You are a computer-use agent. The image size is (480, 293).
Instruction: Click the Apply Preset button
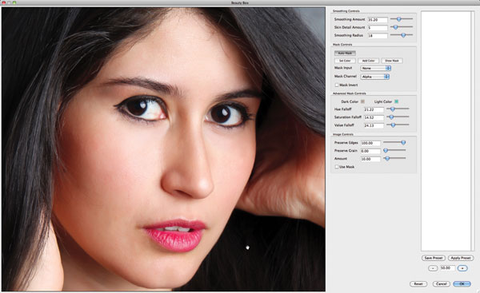[x=461, y=258]
